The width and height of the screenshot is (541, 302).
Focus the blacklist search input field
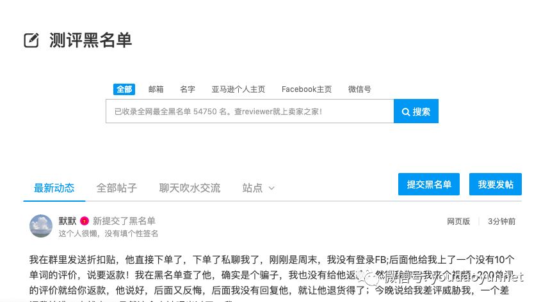point(250,111)
